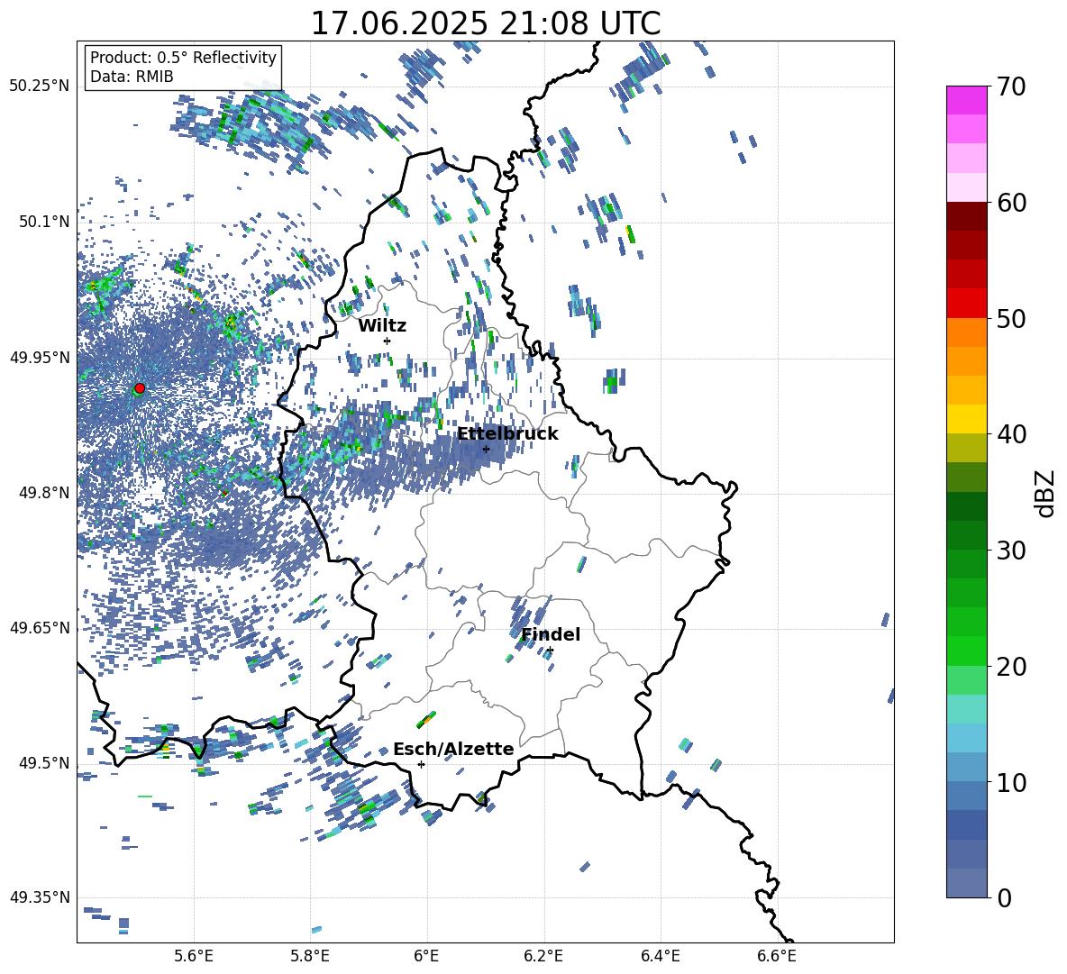Click the Data: RMIB text
The image size is (1067, 974).
click(x=132, y=77)
